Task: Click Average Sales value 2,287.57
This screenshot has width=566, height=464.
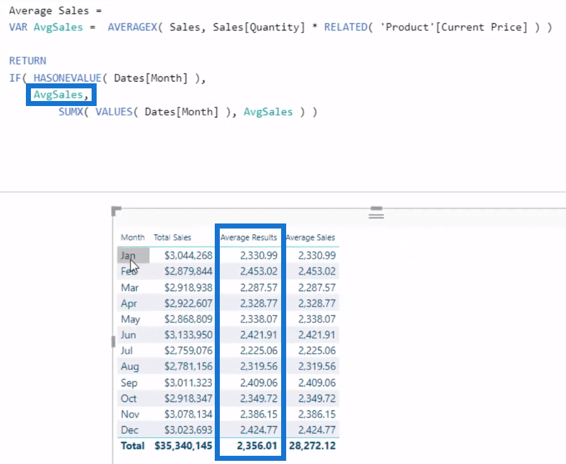Action: [x=317, y=288]
